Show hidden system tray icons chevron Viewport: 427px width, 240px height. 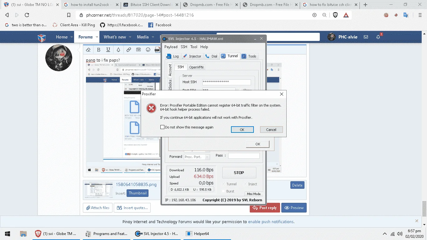384,234
